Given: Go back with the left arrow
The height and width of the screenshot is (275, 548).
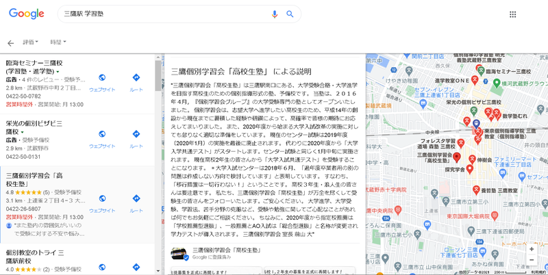Looking at the screenshot, I should click(11, 43).
